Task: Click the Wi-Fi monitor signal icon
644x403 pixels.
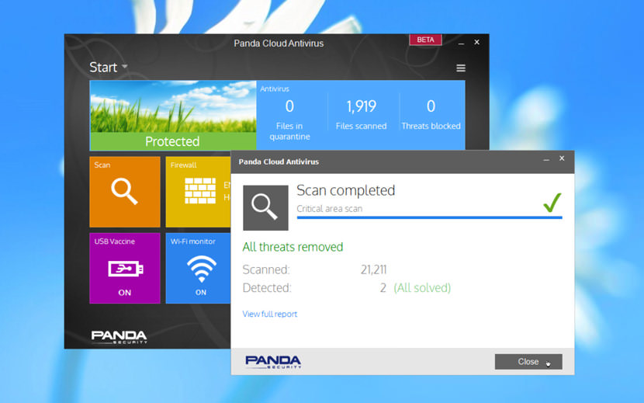Action: click(201, 269)
